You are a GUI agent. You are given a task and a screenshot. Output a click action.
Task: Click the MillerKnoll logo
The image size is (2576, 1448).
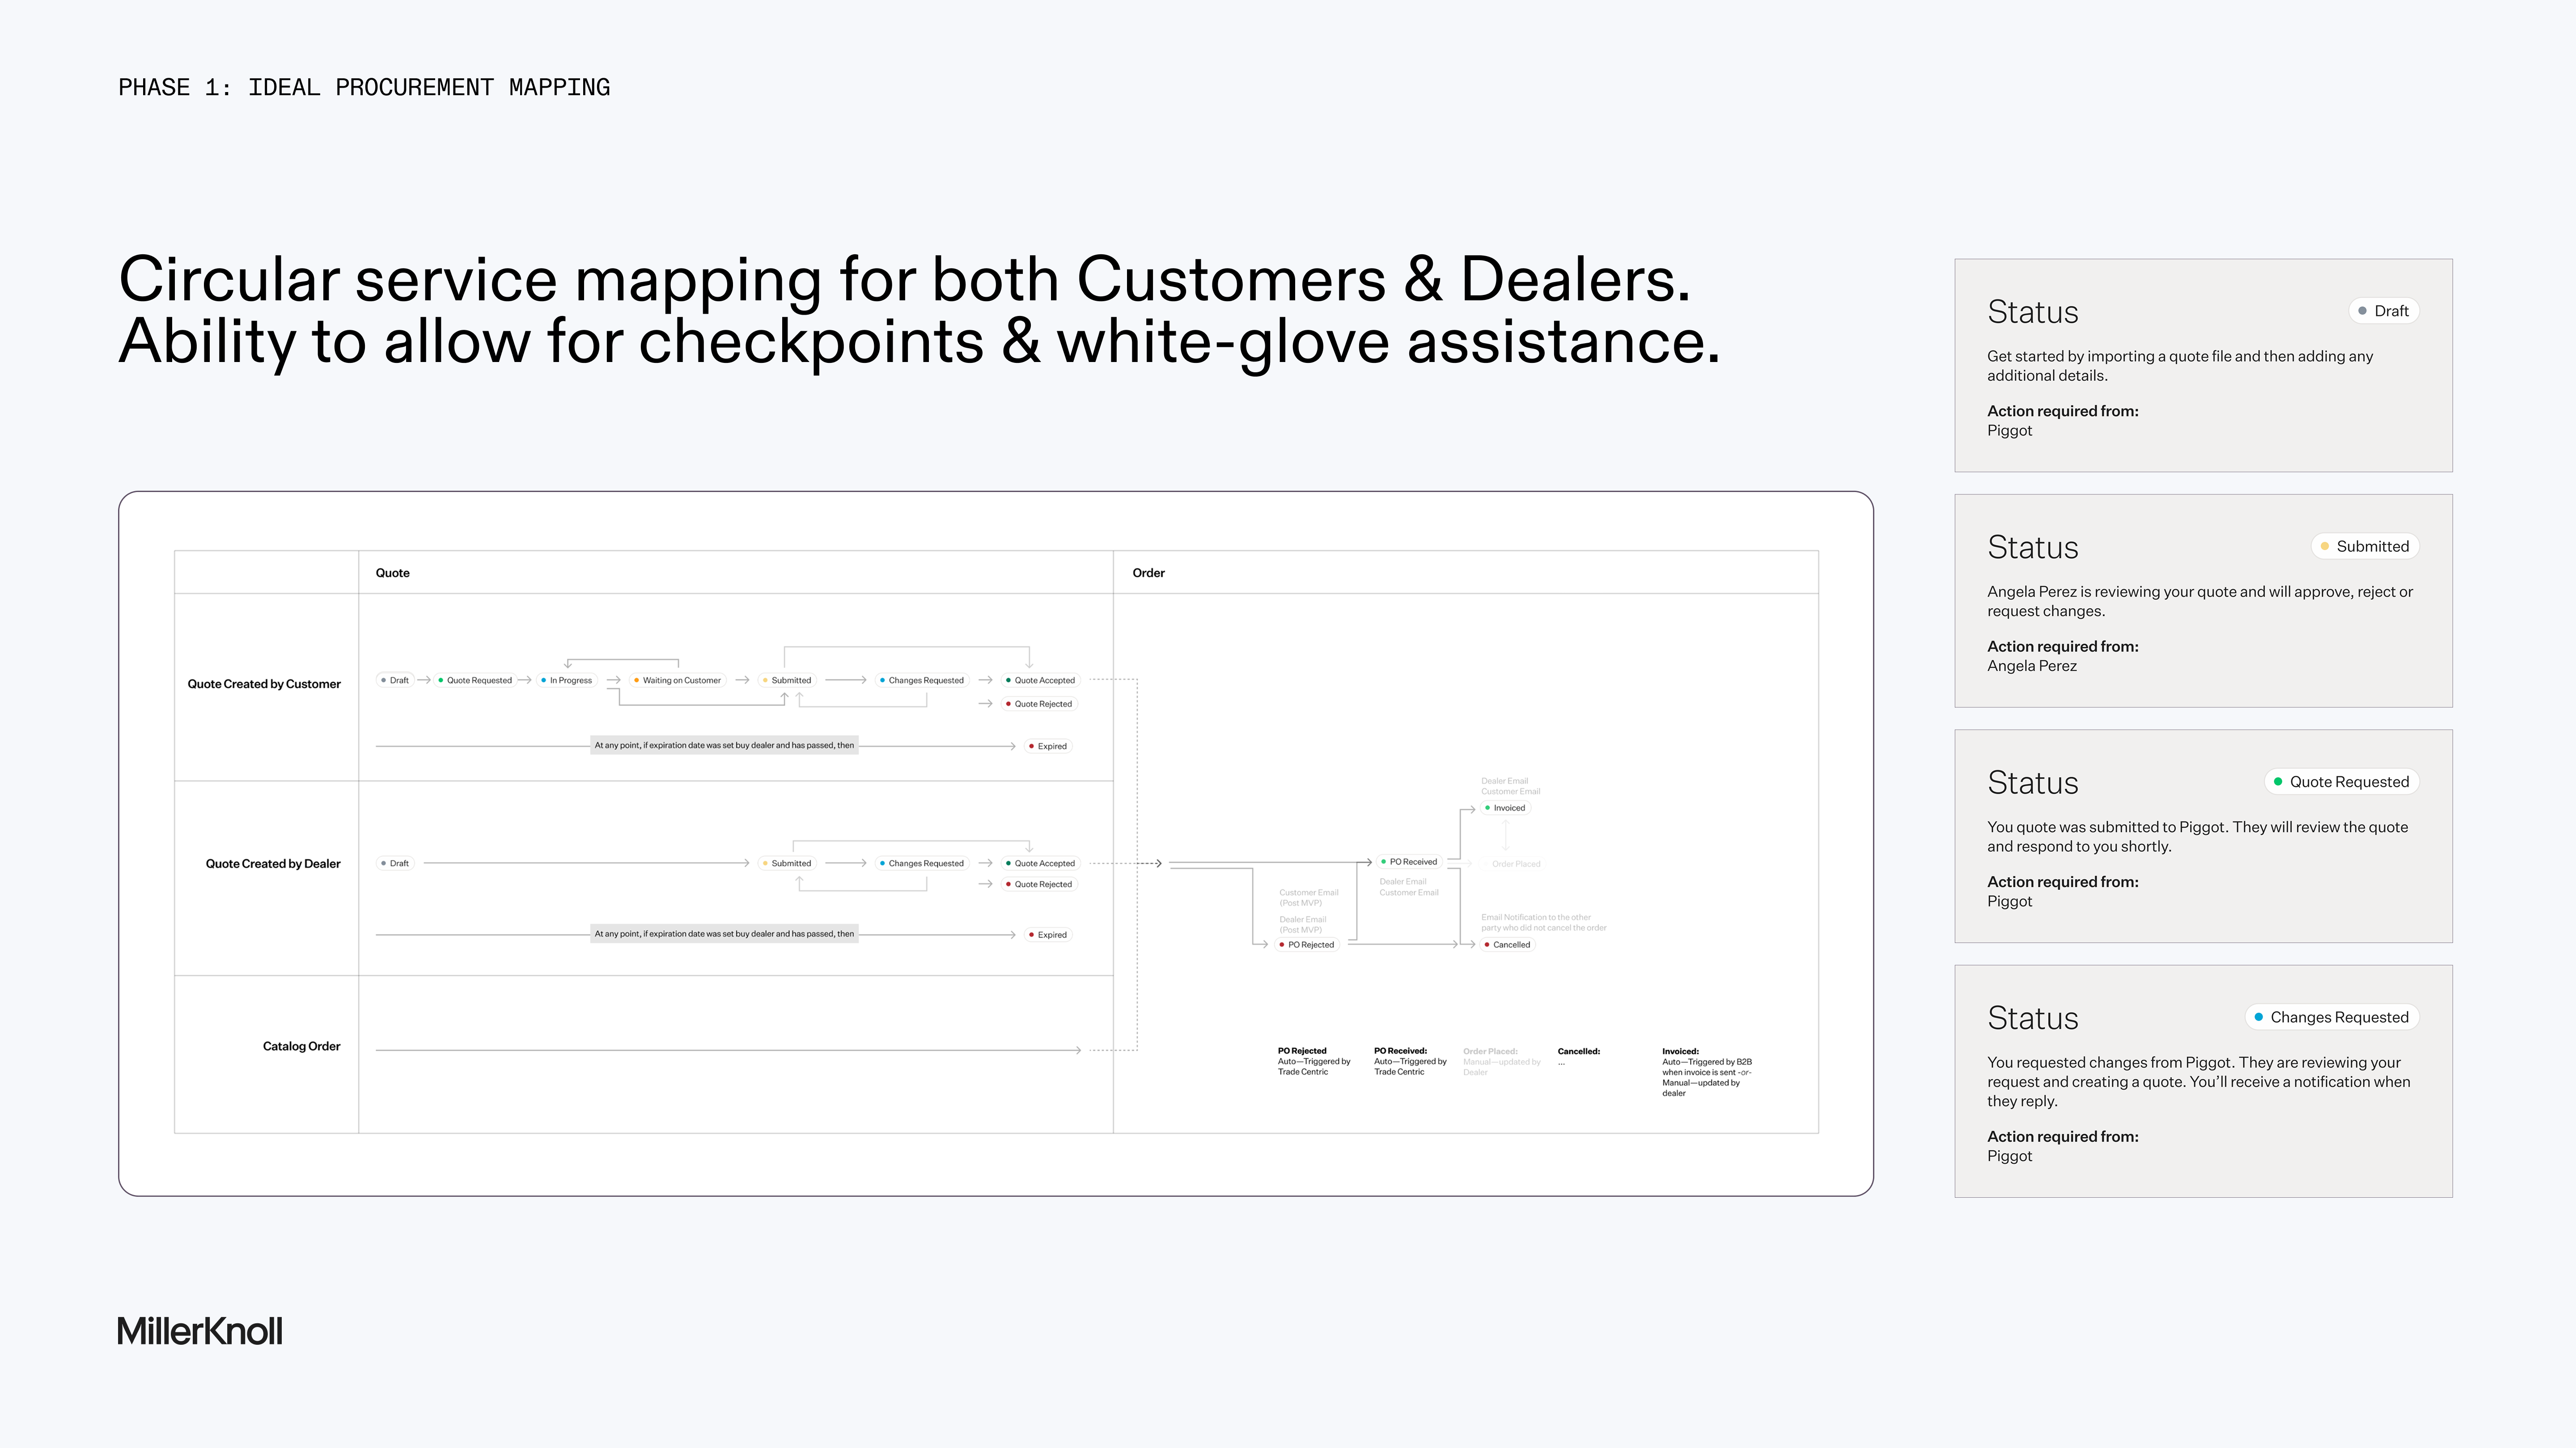(200, 1331)
